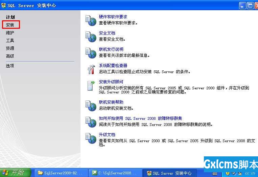Viewport: 258px width, 177px height.
Task: Open the 工具 page
Action: 10,41
